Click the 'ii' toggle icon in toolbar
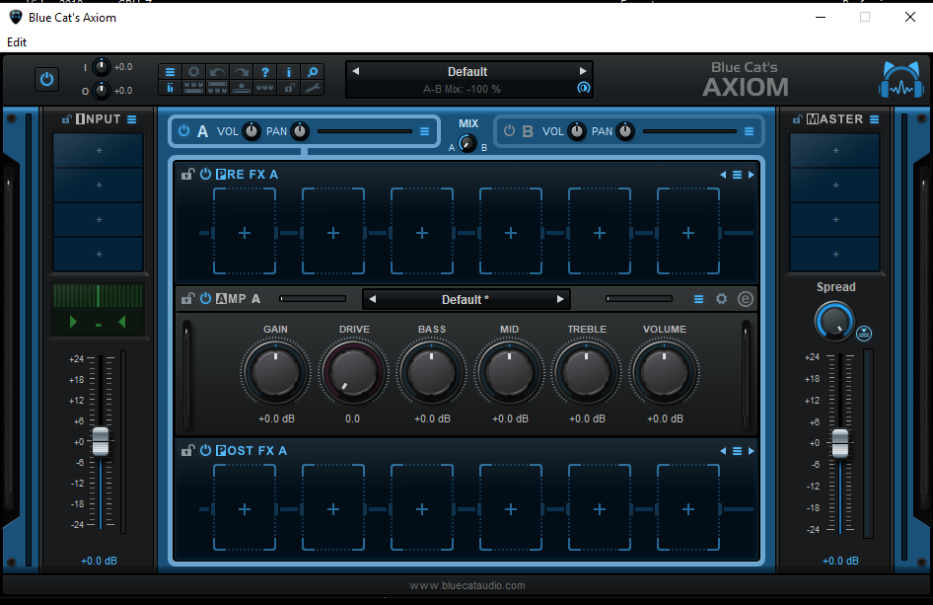The image size is (933, 605). pyautogui.click(x=171, y=88)
